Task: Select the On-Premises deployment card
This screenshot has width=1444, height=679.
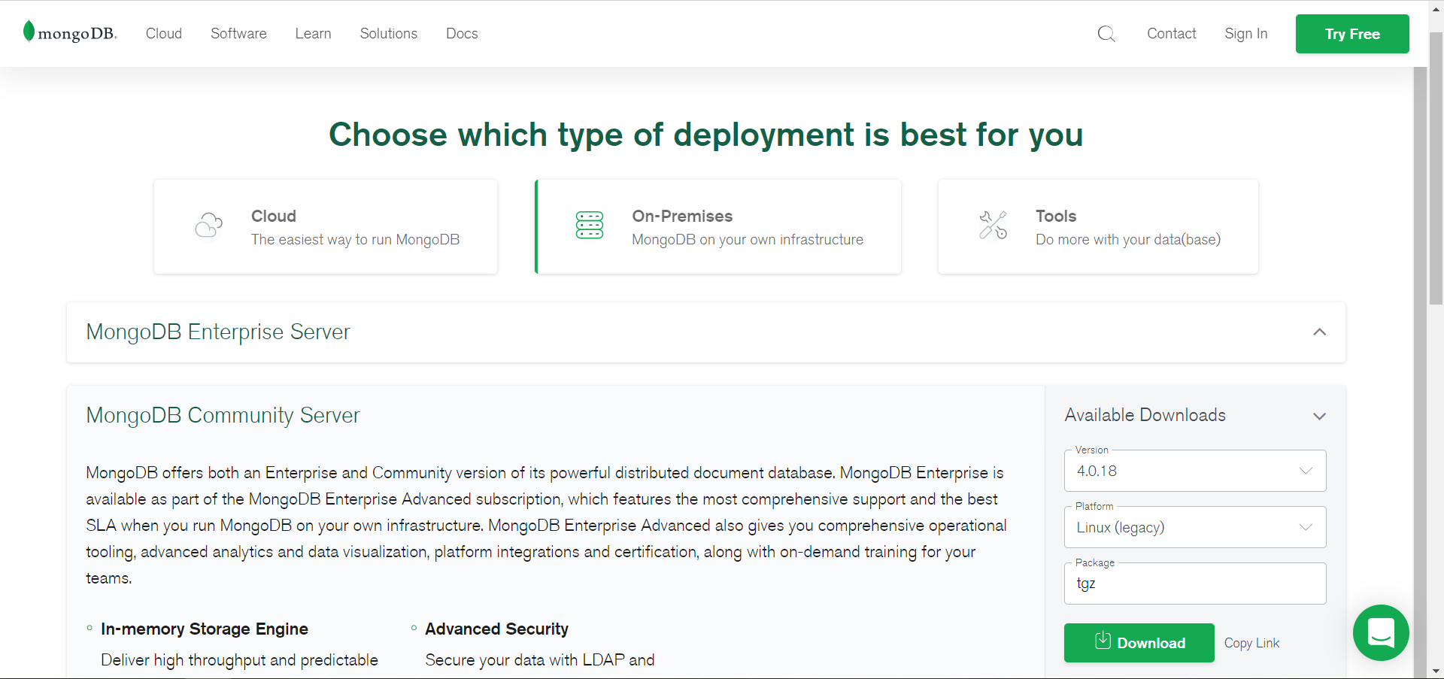Action: (x=718, y=226)
